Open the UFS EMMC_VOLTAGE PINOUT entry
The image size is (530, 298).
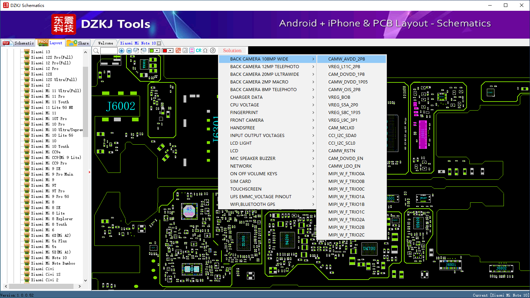click(267, 197)
